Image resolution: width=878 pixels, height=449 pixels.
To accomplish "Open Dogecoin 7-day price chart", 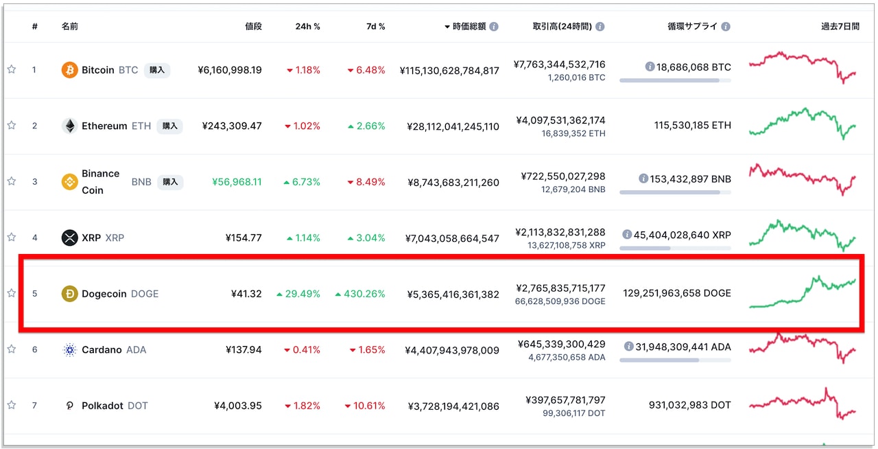I will 803,292.
